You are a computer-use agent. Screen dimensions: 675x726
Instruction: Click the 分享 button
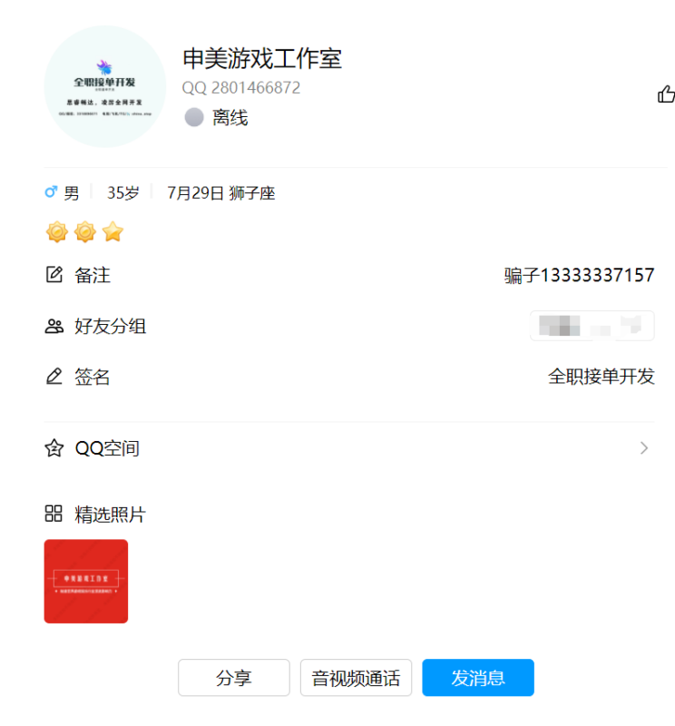click(234, 677)
